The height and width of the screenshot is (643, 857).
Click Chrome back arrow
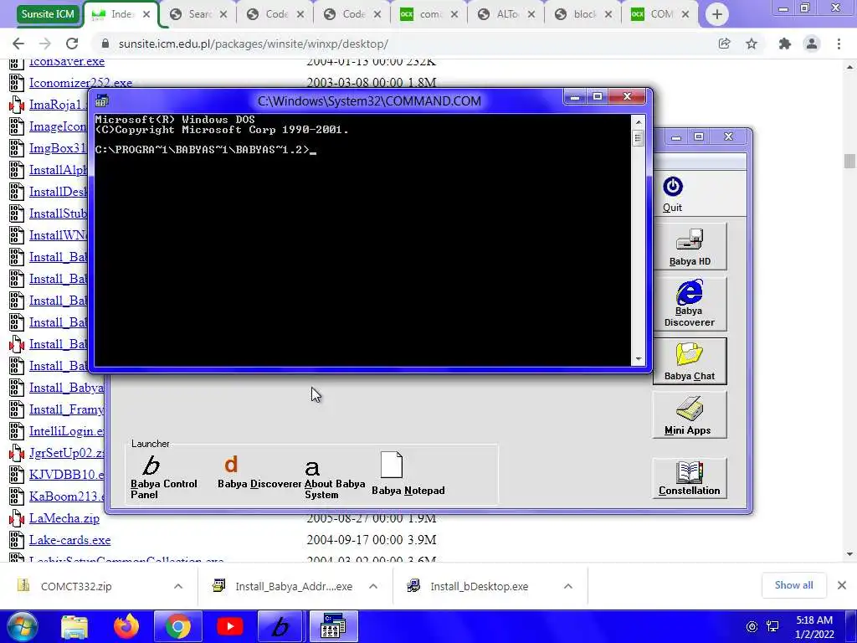[x=18, y=44]
